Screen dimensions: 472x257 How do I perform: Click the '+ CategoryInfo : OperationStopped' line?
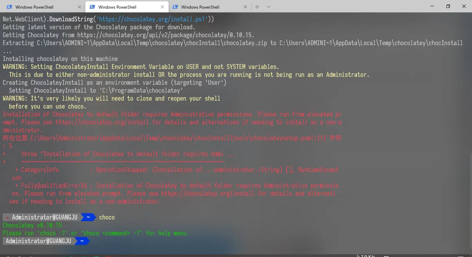177,169
